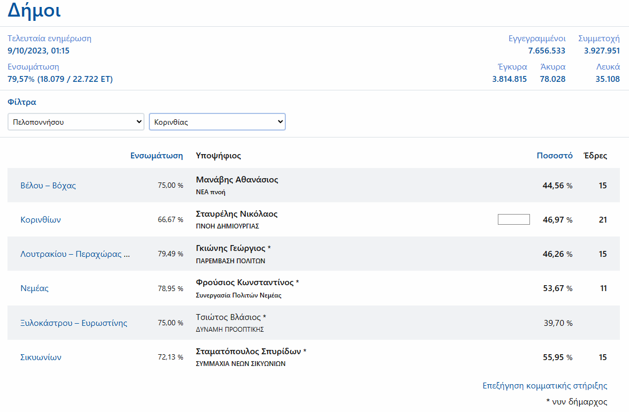Open Λουτρακίου – Περαχώρας municipality results

pos(75,254)
